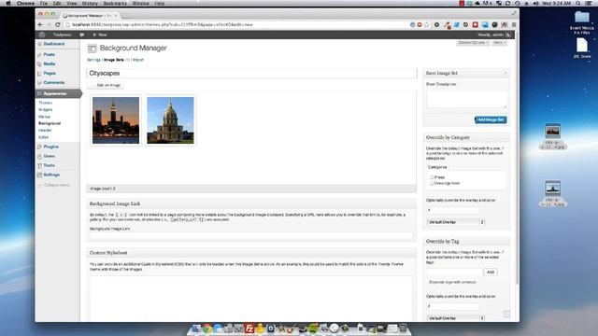Click the red extension icon in Chrome toolbar
598x336 pixels.
pos(476,25)
